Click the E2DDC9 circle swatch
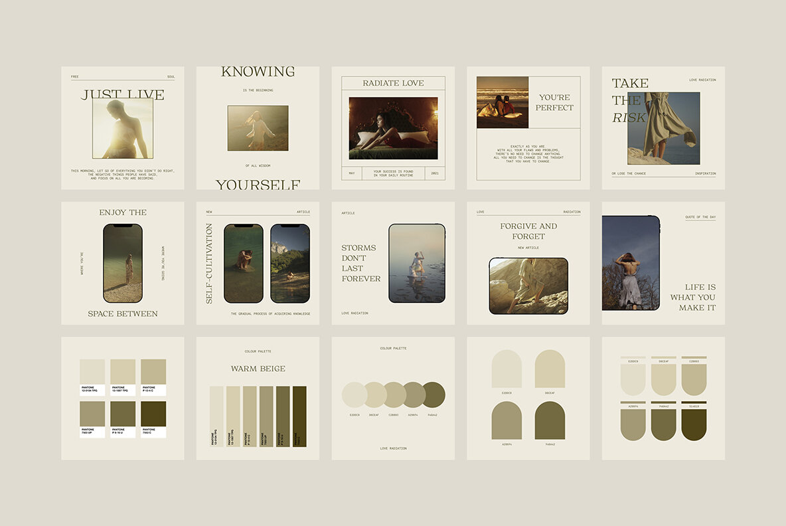786x526 pixels. (354, 395)
